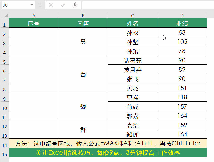
Task: Click the 姓名 header cell
Action: pyautogui.click(x=133, y=23)
